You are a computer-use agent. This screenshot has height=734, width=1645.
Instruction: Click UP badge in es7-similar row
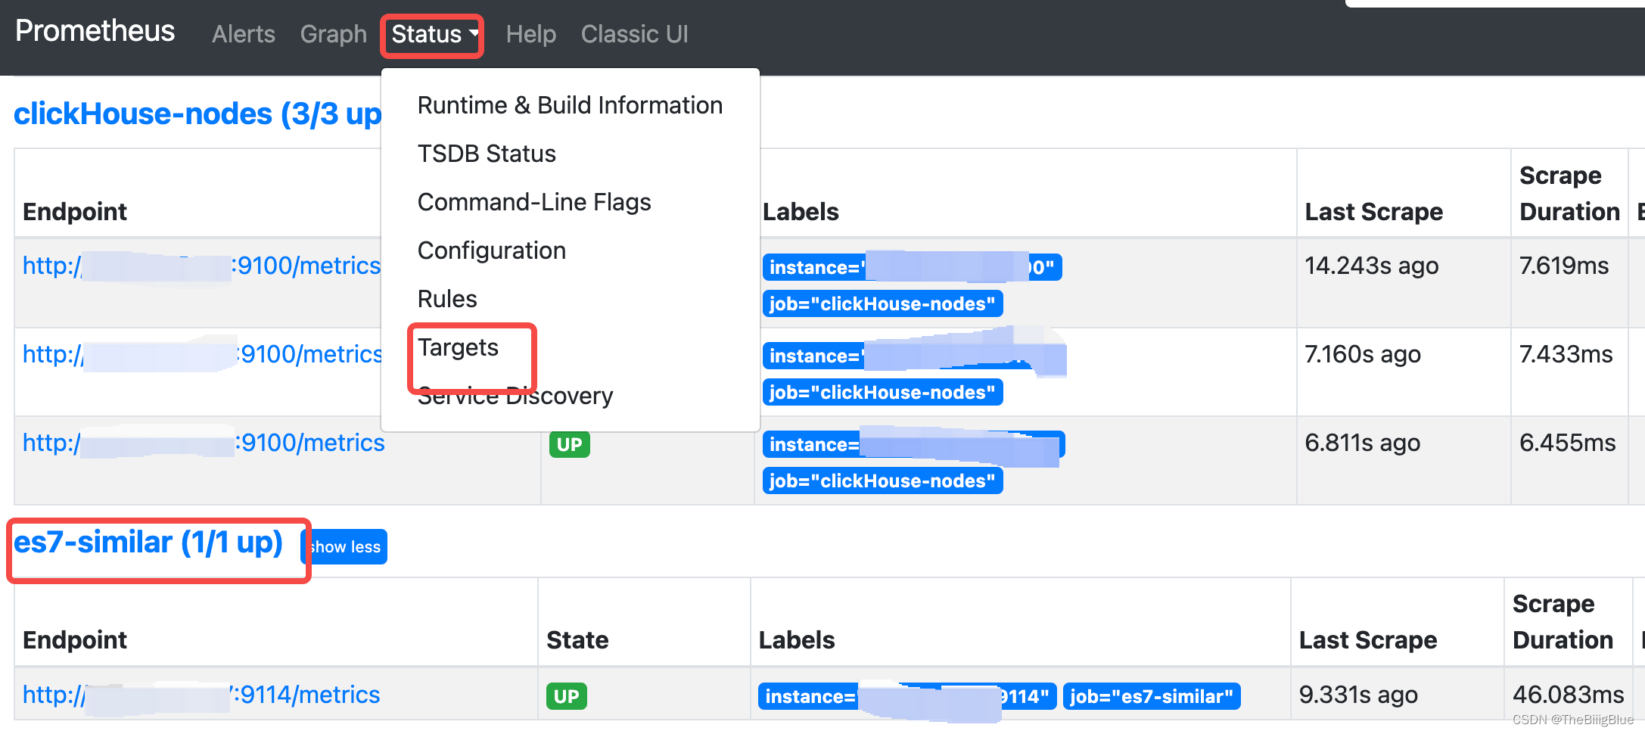click(566, 696)
